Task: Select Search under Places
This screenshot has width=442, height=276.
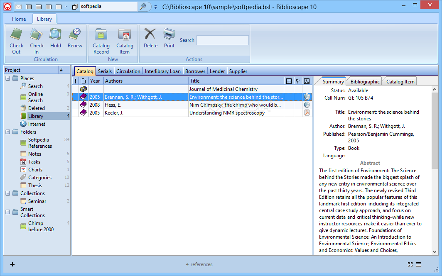Action: tap(35, 86)
